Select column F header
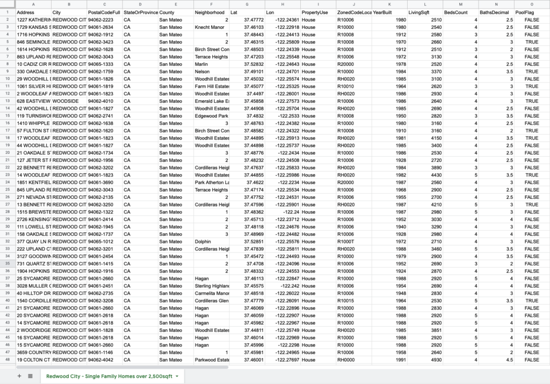This screenshot has width=550, height=384. (212, 4)
